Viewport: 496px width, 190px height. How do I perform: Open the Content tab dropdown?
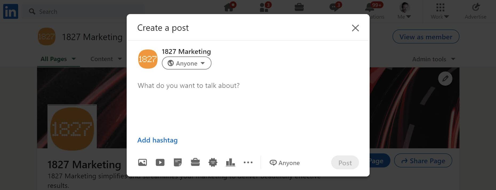point(106,59)
